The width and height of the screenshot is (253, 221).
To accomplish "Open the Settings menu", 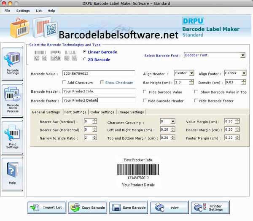I will (x=23, y=11).
